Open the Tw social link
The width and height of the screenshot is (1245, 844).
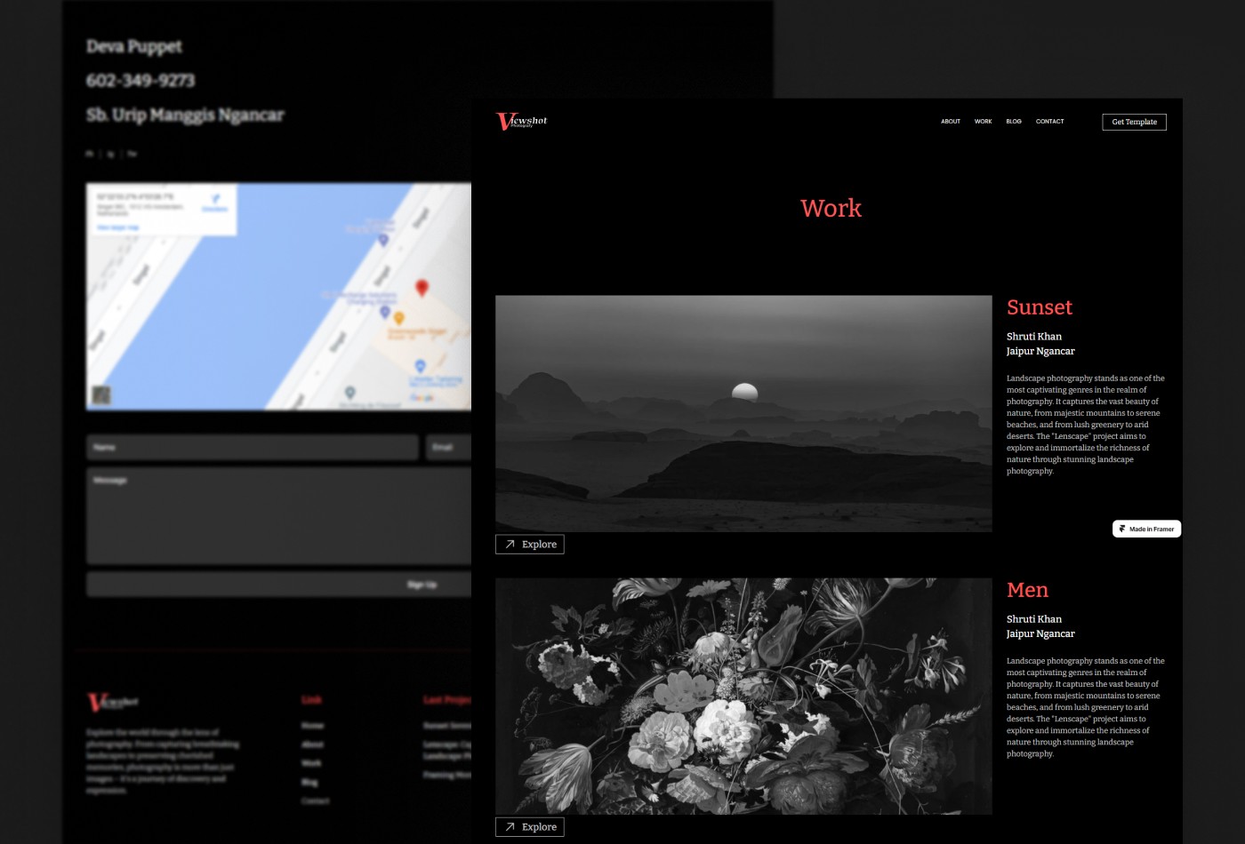(x=132, y=154)
